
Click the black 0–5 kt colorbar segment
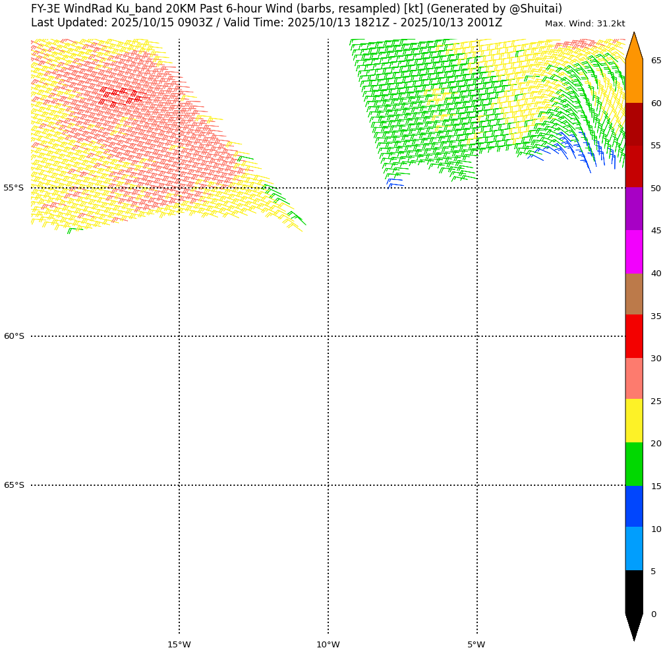[633, 591]
